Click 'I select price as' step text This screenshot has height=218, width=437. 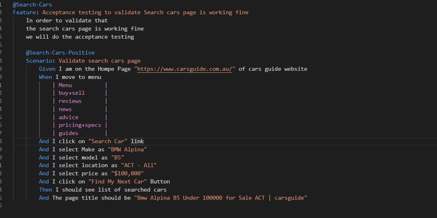(80, 173)
